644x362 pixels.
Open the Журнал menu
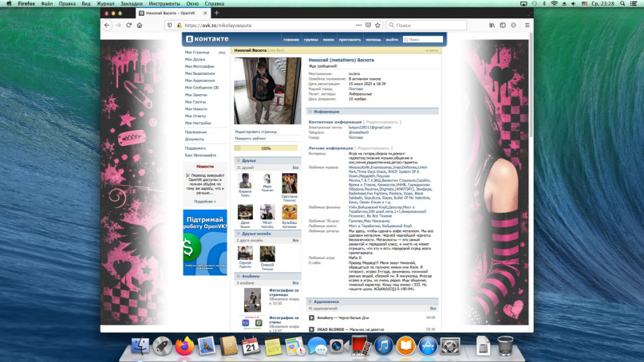(x=105, y=3)
